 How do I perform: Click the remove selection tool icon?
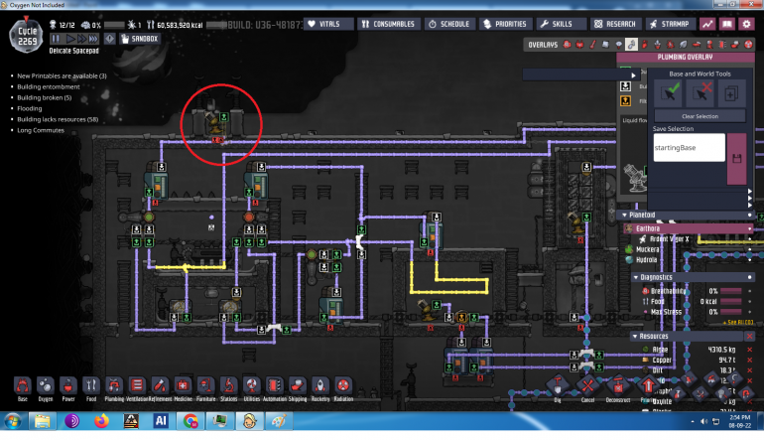click(x=700, y=92)
